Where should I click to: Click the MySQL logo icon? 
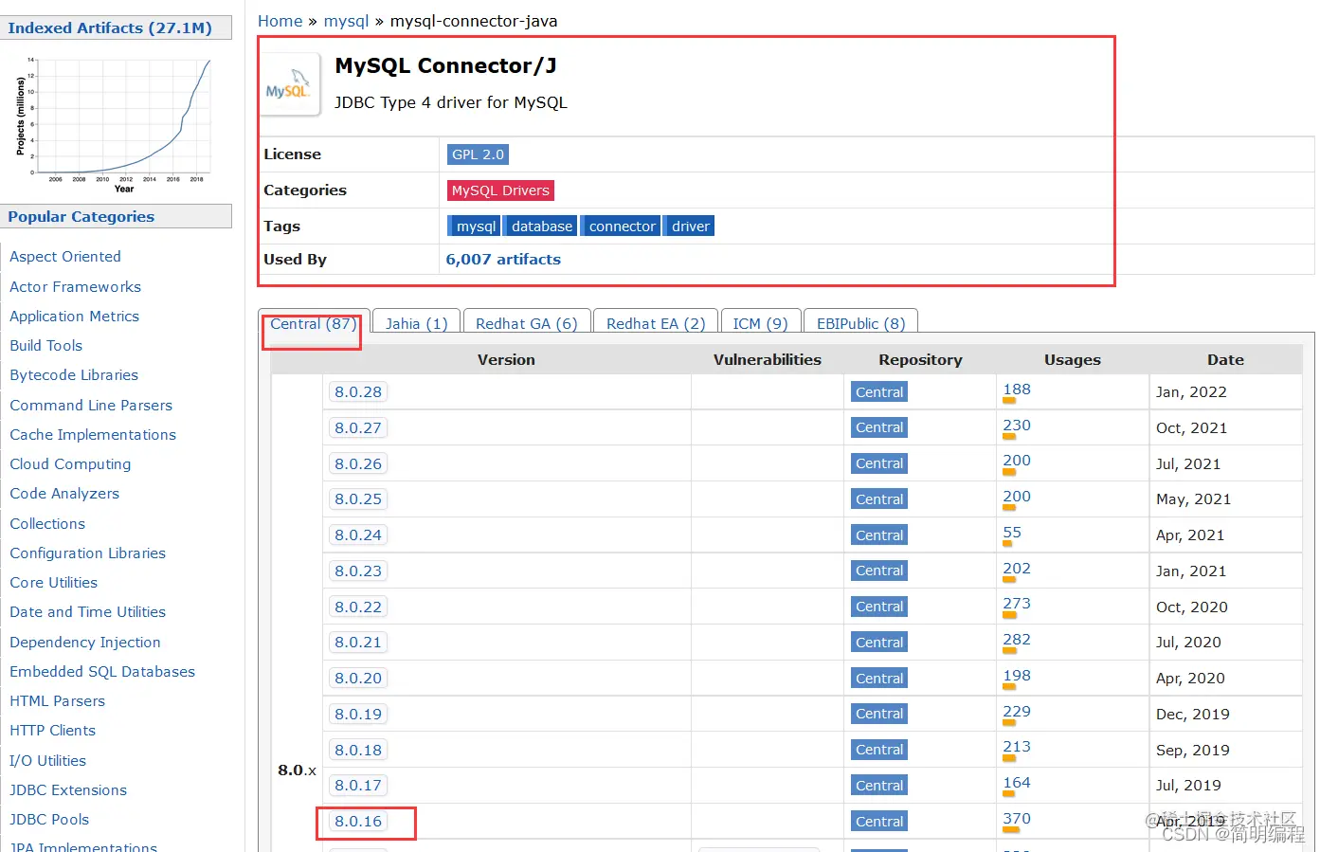[289, 84]
